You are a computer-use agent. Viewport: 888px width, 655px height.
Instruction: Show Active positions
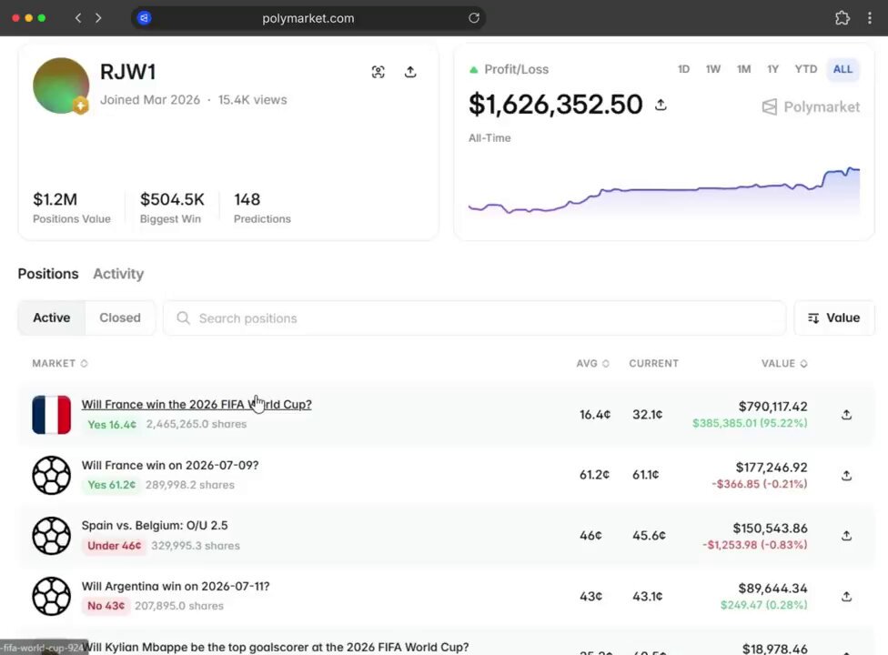click(x=52, y=318)
